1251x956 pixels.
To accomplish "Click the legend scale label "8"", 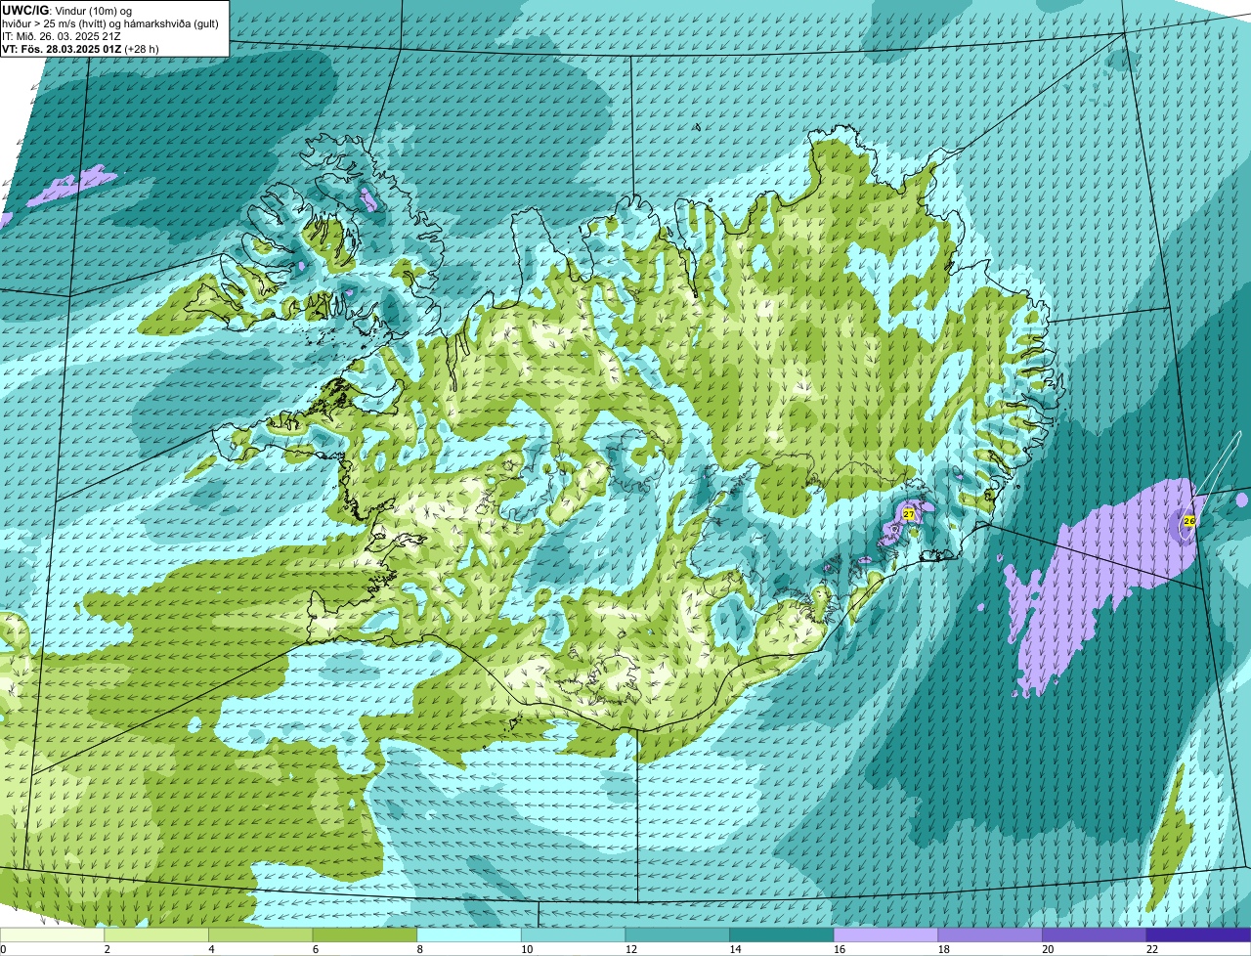I will [x=419, y=949].
